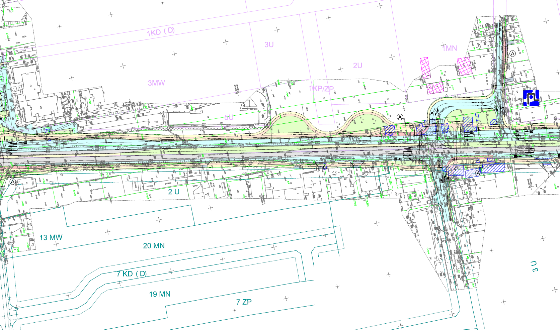The image size is (560, 330).
Task: Select the teal '2 U' zone label
Action: click(174, 192)
